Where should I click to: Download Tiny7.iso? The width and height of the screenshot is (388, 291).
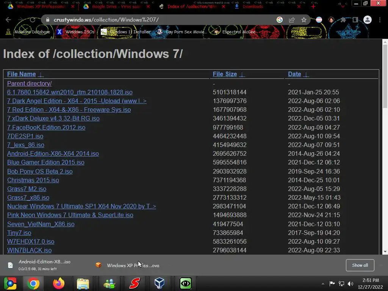19,233
